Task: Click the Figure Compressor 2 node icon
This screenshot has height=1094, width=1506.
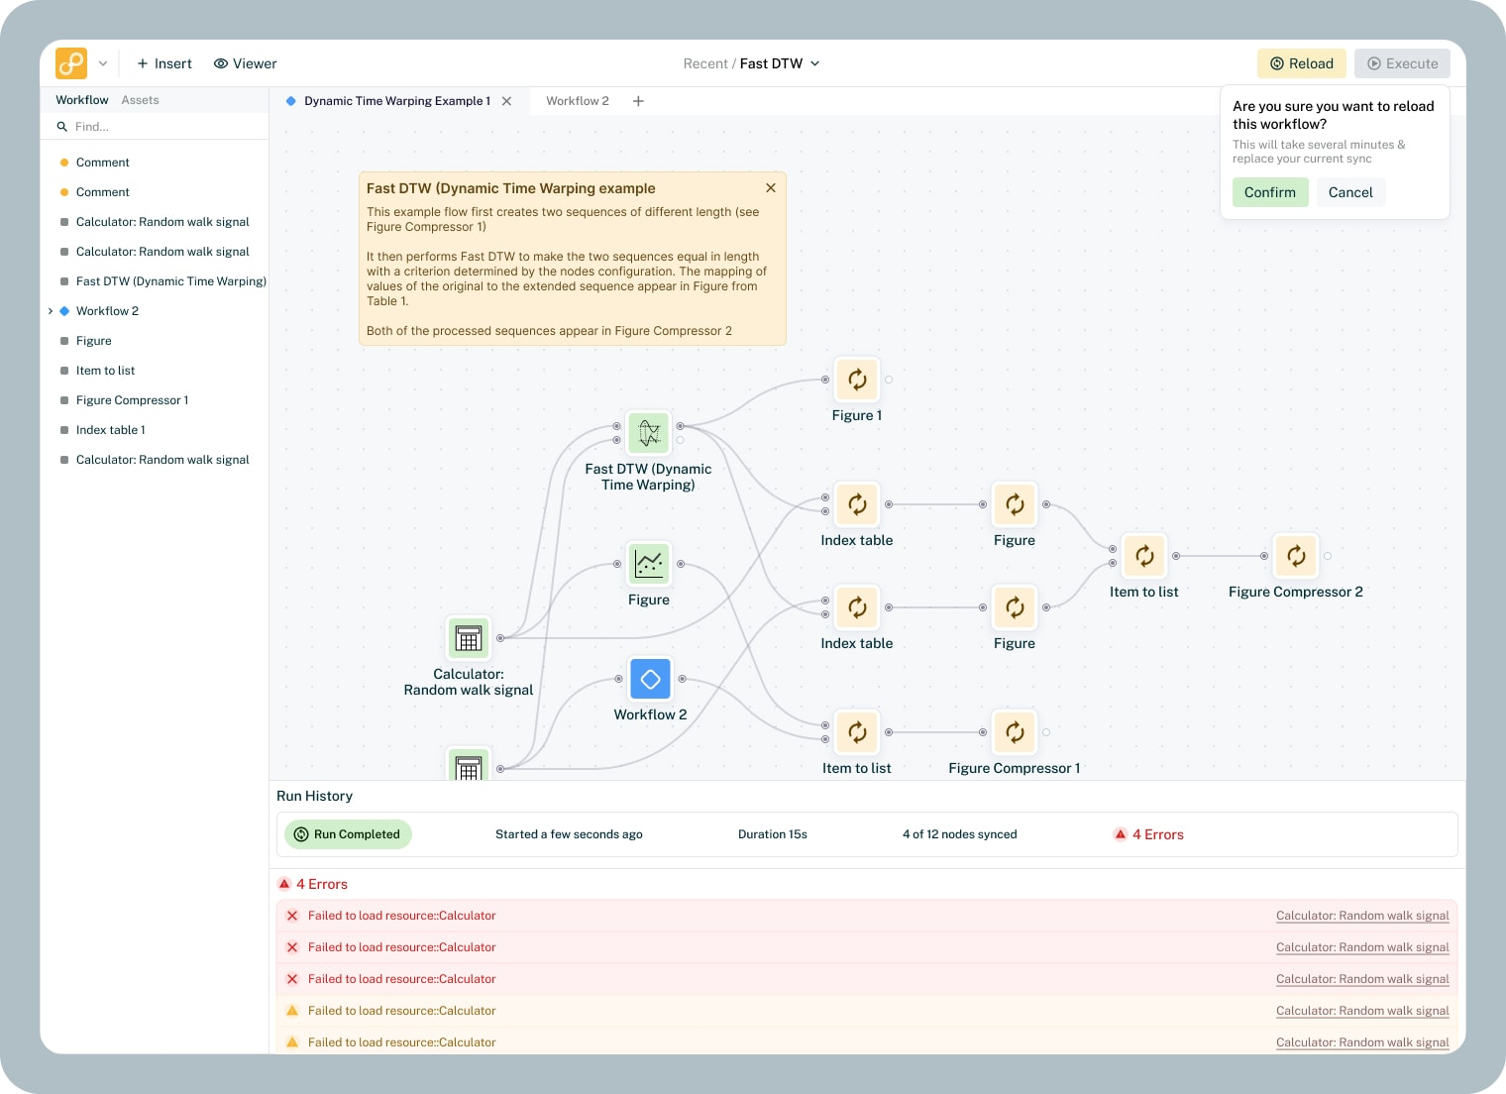Action: [1296, 556]
